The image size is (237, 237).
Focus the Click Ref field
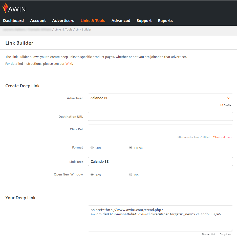click(160, 129)
